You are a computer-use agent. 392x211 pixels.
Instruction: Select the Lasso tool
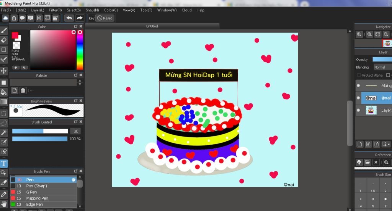[4, 123]
